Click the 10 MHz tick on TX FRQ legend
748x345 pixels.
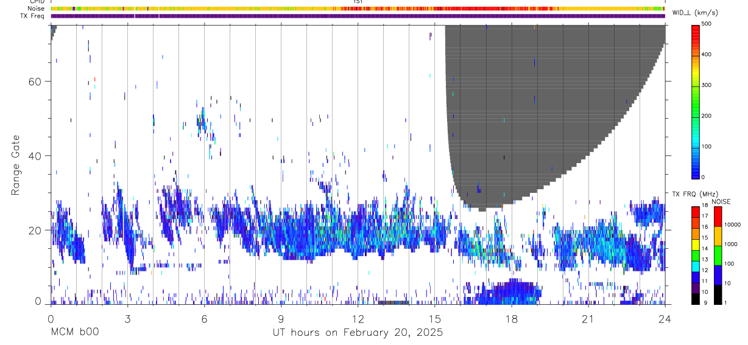(x=705, y=293)
